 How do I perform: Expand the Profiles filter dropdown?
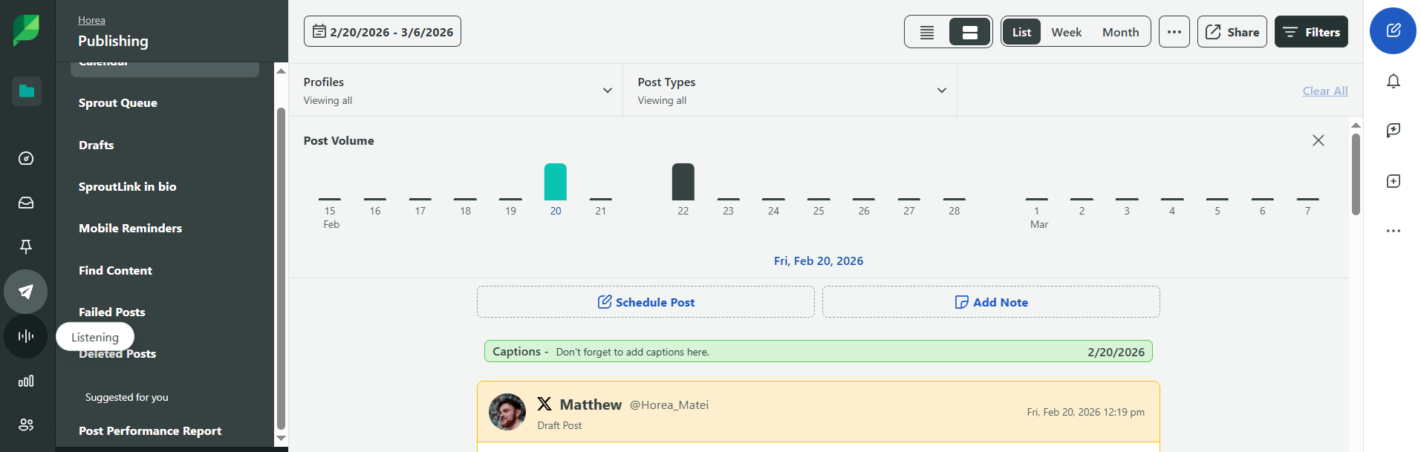pos(456,90)
